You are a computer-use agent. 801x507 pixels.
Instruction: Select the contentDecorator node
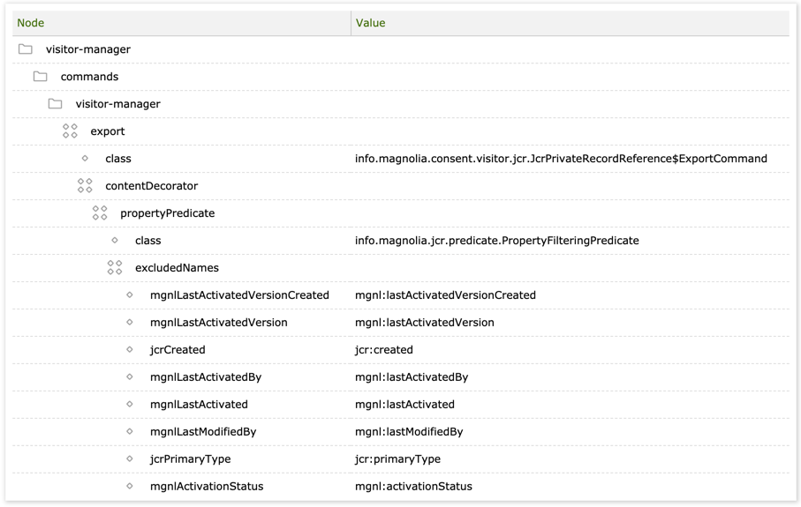coord(151,186)
